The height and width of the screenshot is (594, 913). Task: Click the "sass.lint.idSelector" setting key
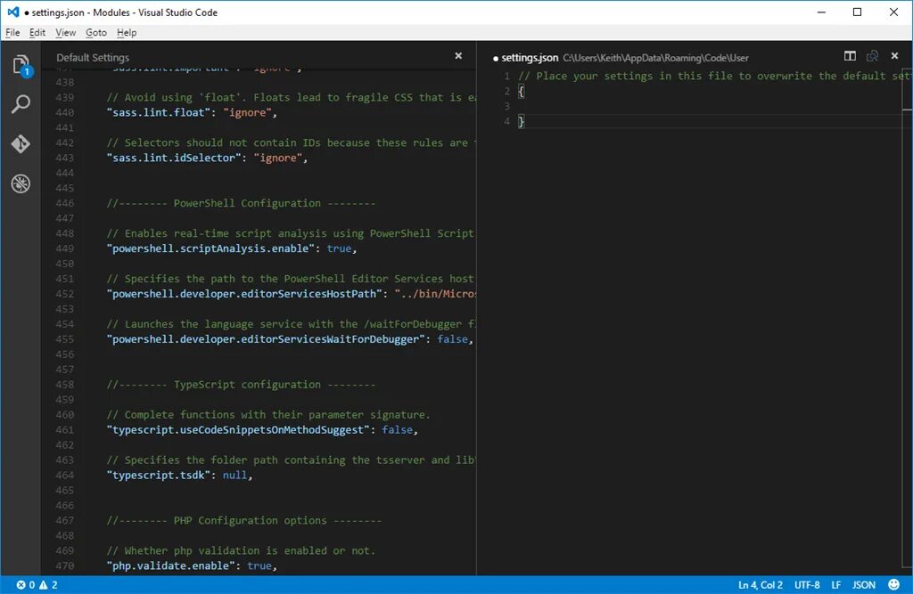[174, 158]
